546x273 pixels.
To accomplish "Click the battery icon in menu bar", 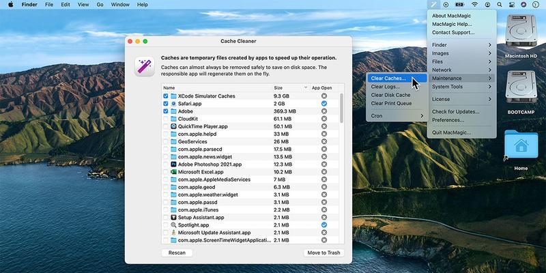I will [x=459, y=5].
